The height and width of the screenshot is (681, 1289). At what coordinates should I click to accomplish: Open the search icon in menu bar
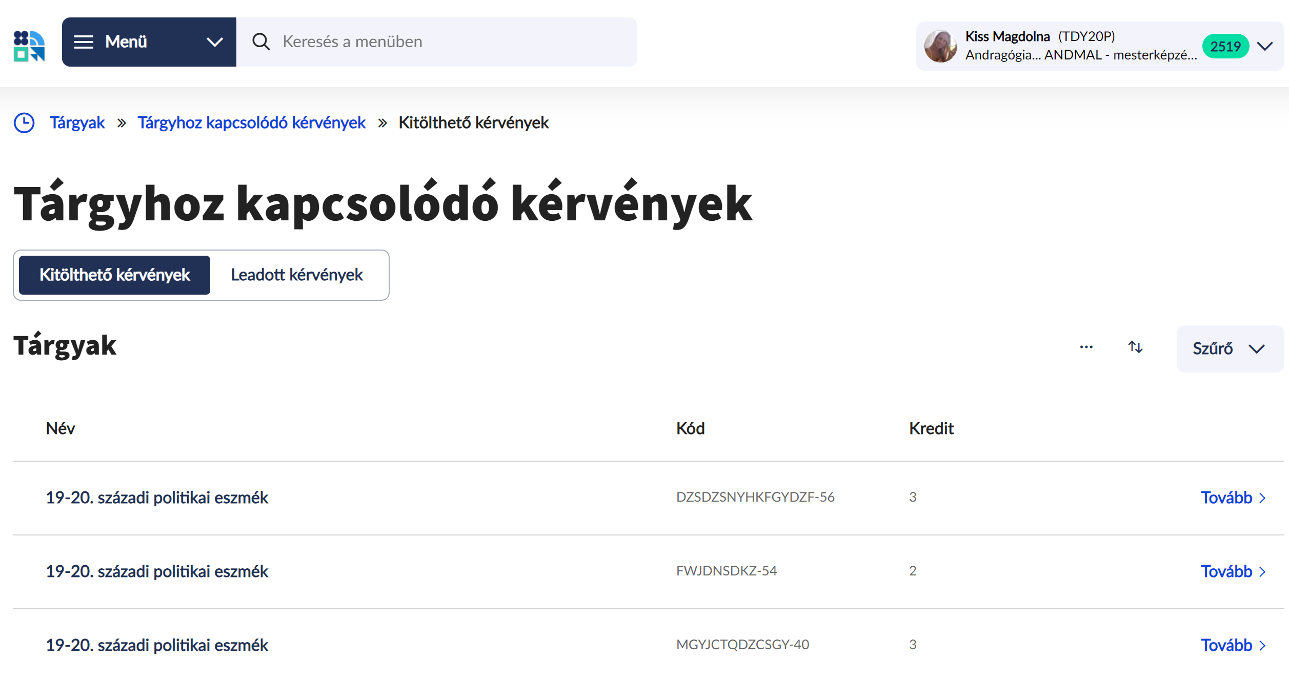tap(262, 42)
